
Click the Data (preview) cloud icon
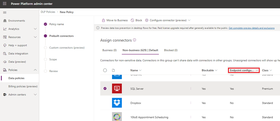click(x=5, y=62)
